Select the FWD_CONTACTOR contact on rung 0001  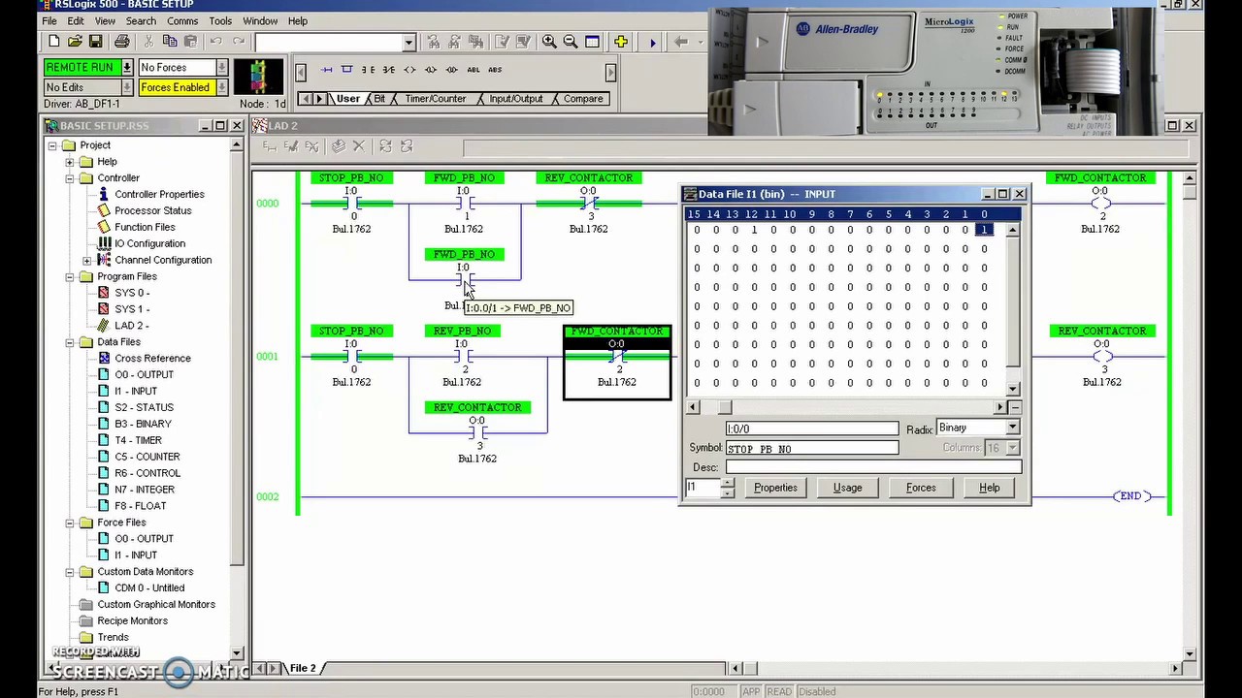coord(617,357)
